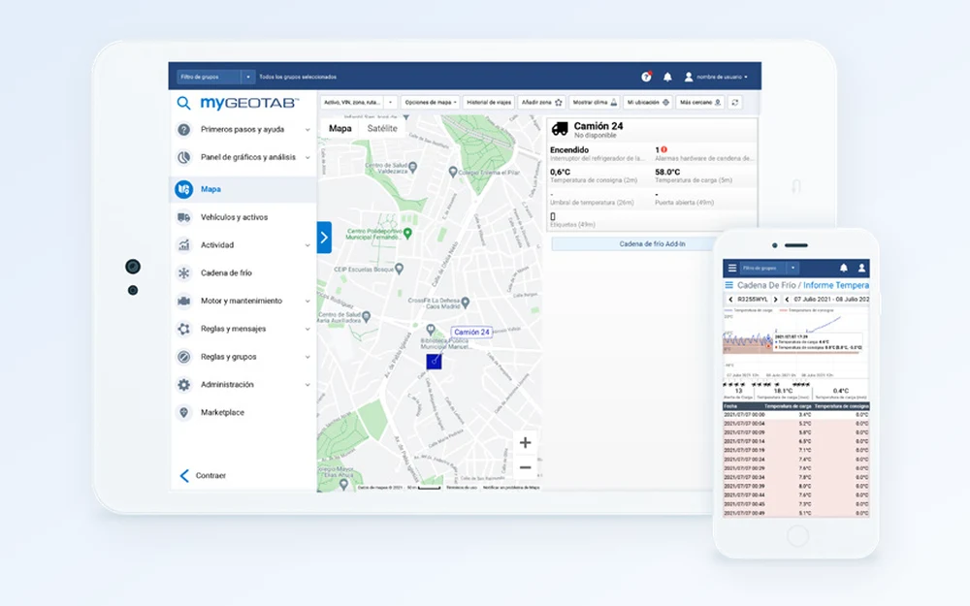970x606 pixels.
Task: Expand the Motor y mantenimiento chevron
Action: coord(307,302)
